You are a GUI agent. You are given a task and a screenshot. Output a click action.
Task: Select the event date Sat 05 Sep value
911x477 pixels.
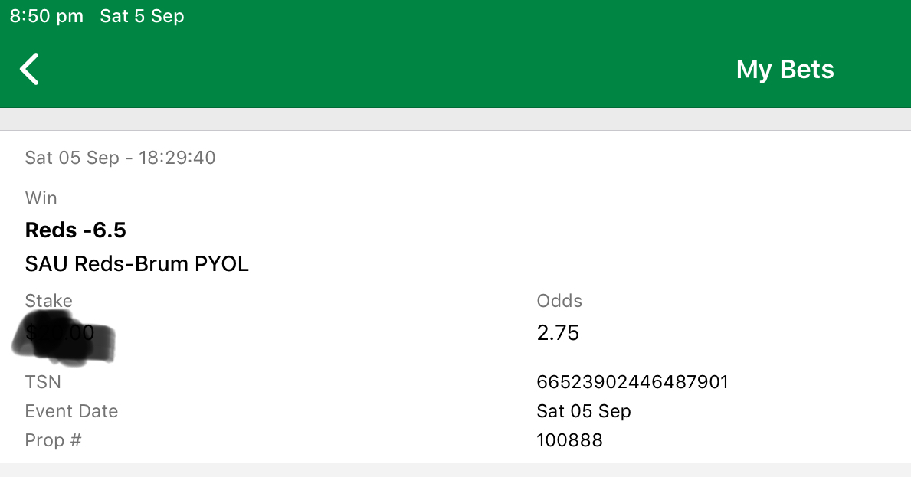click(x=583, y=411)
